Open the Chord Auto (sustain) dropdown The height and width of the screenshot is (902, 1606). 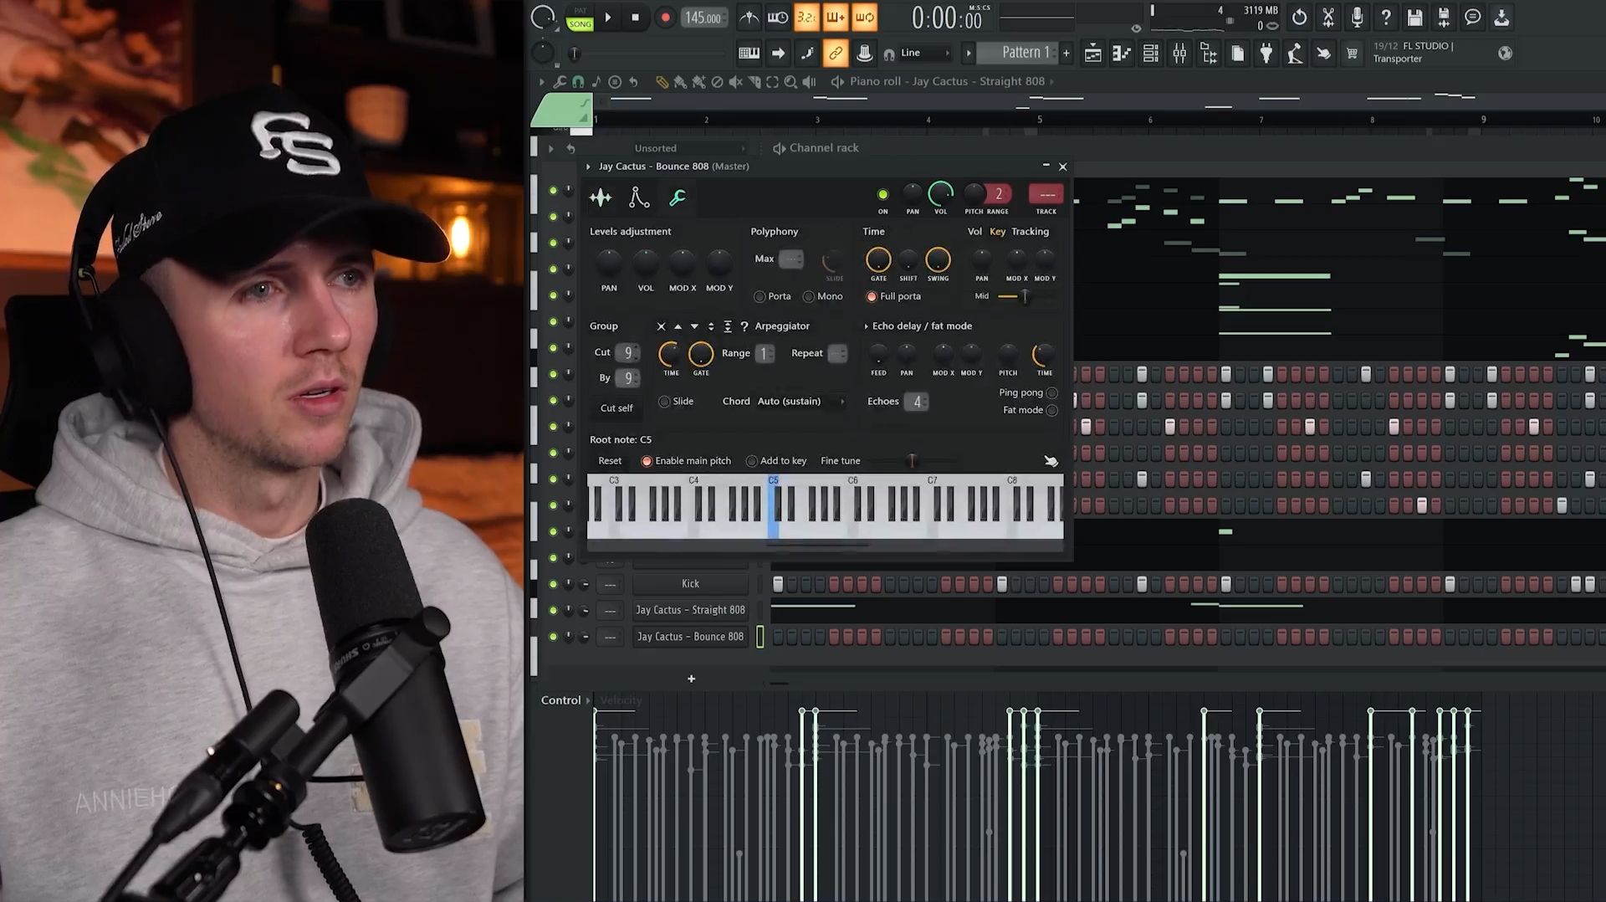click(x=800, y=402)
